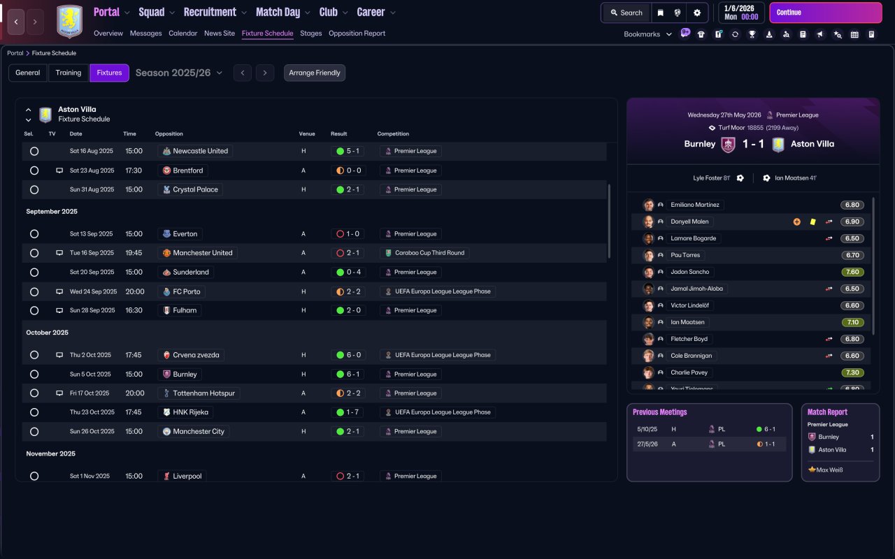This screenshot has height=559, width=895.
Task: Open the Portal dropdown menu
Action: 112,13
